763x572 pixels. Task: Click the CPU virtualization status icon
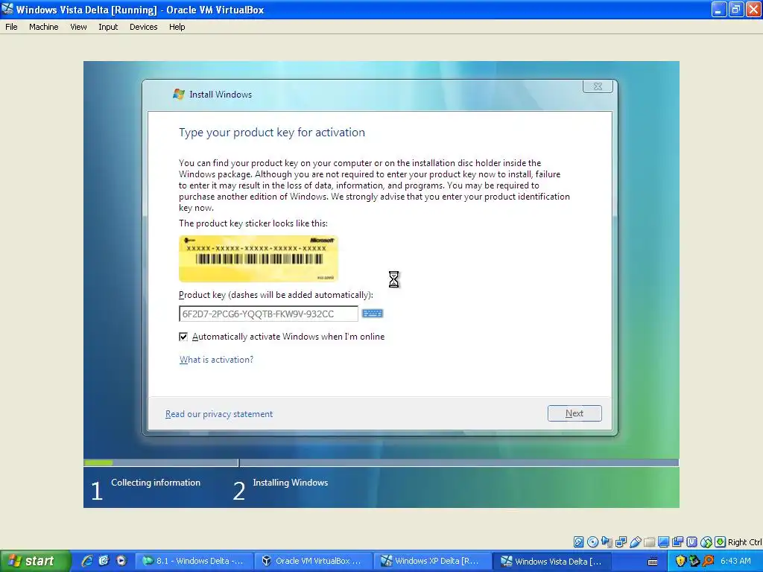(691, 542)
